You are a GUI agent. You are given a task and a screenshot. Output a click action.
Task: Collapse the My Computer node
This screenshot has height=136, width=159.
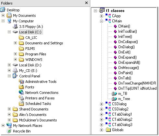coord(3,21)
